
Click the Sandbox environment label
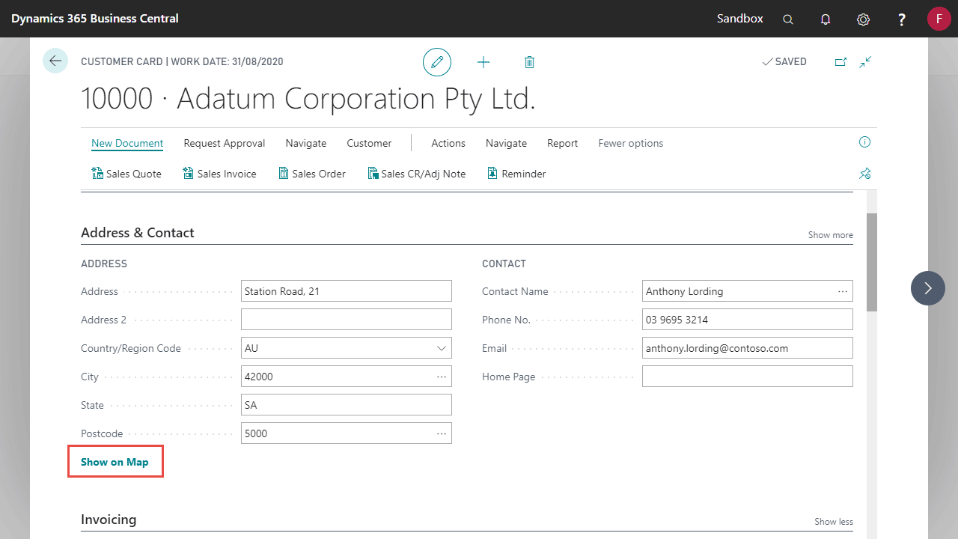point(740,19)
